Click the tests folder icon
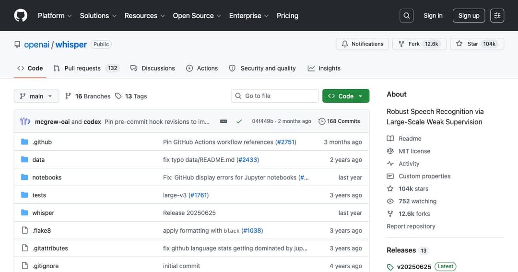 pyautogui.click(x=24, y=195)
